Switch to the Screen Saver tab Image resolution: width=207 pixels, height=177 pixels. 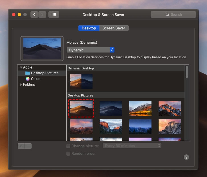(114, 28)
